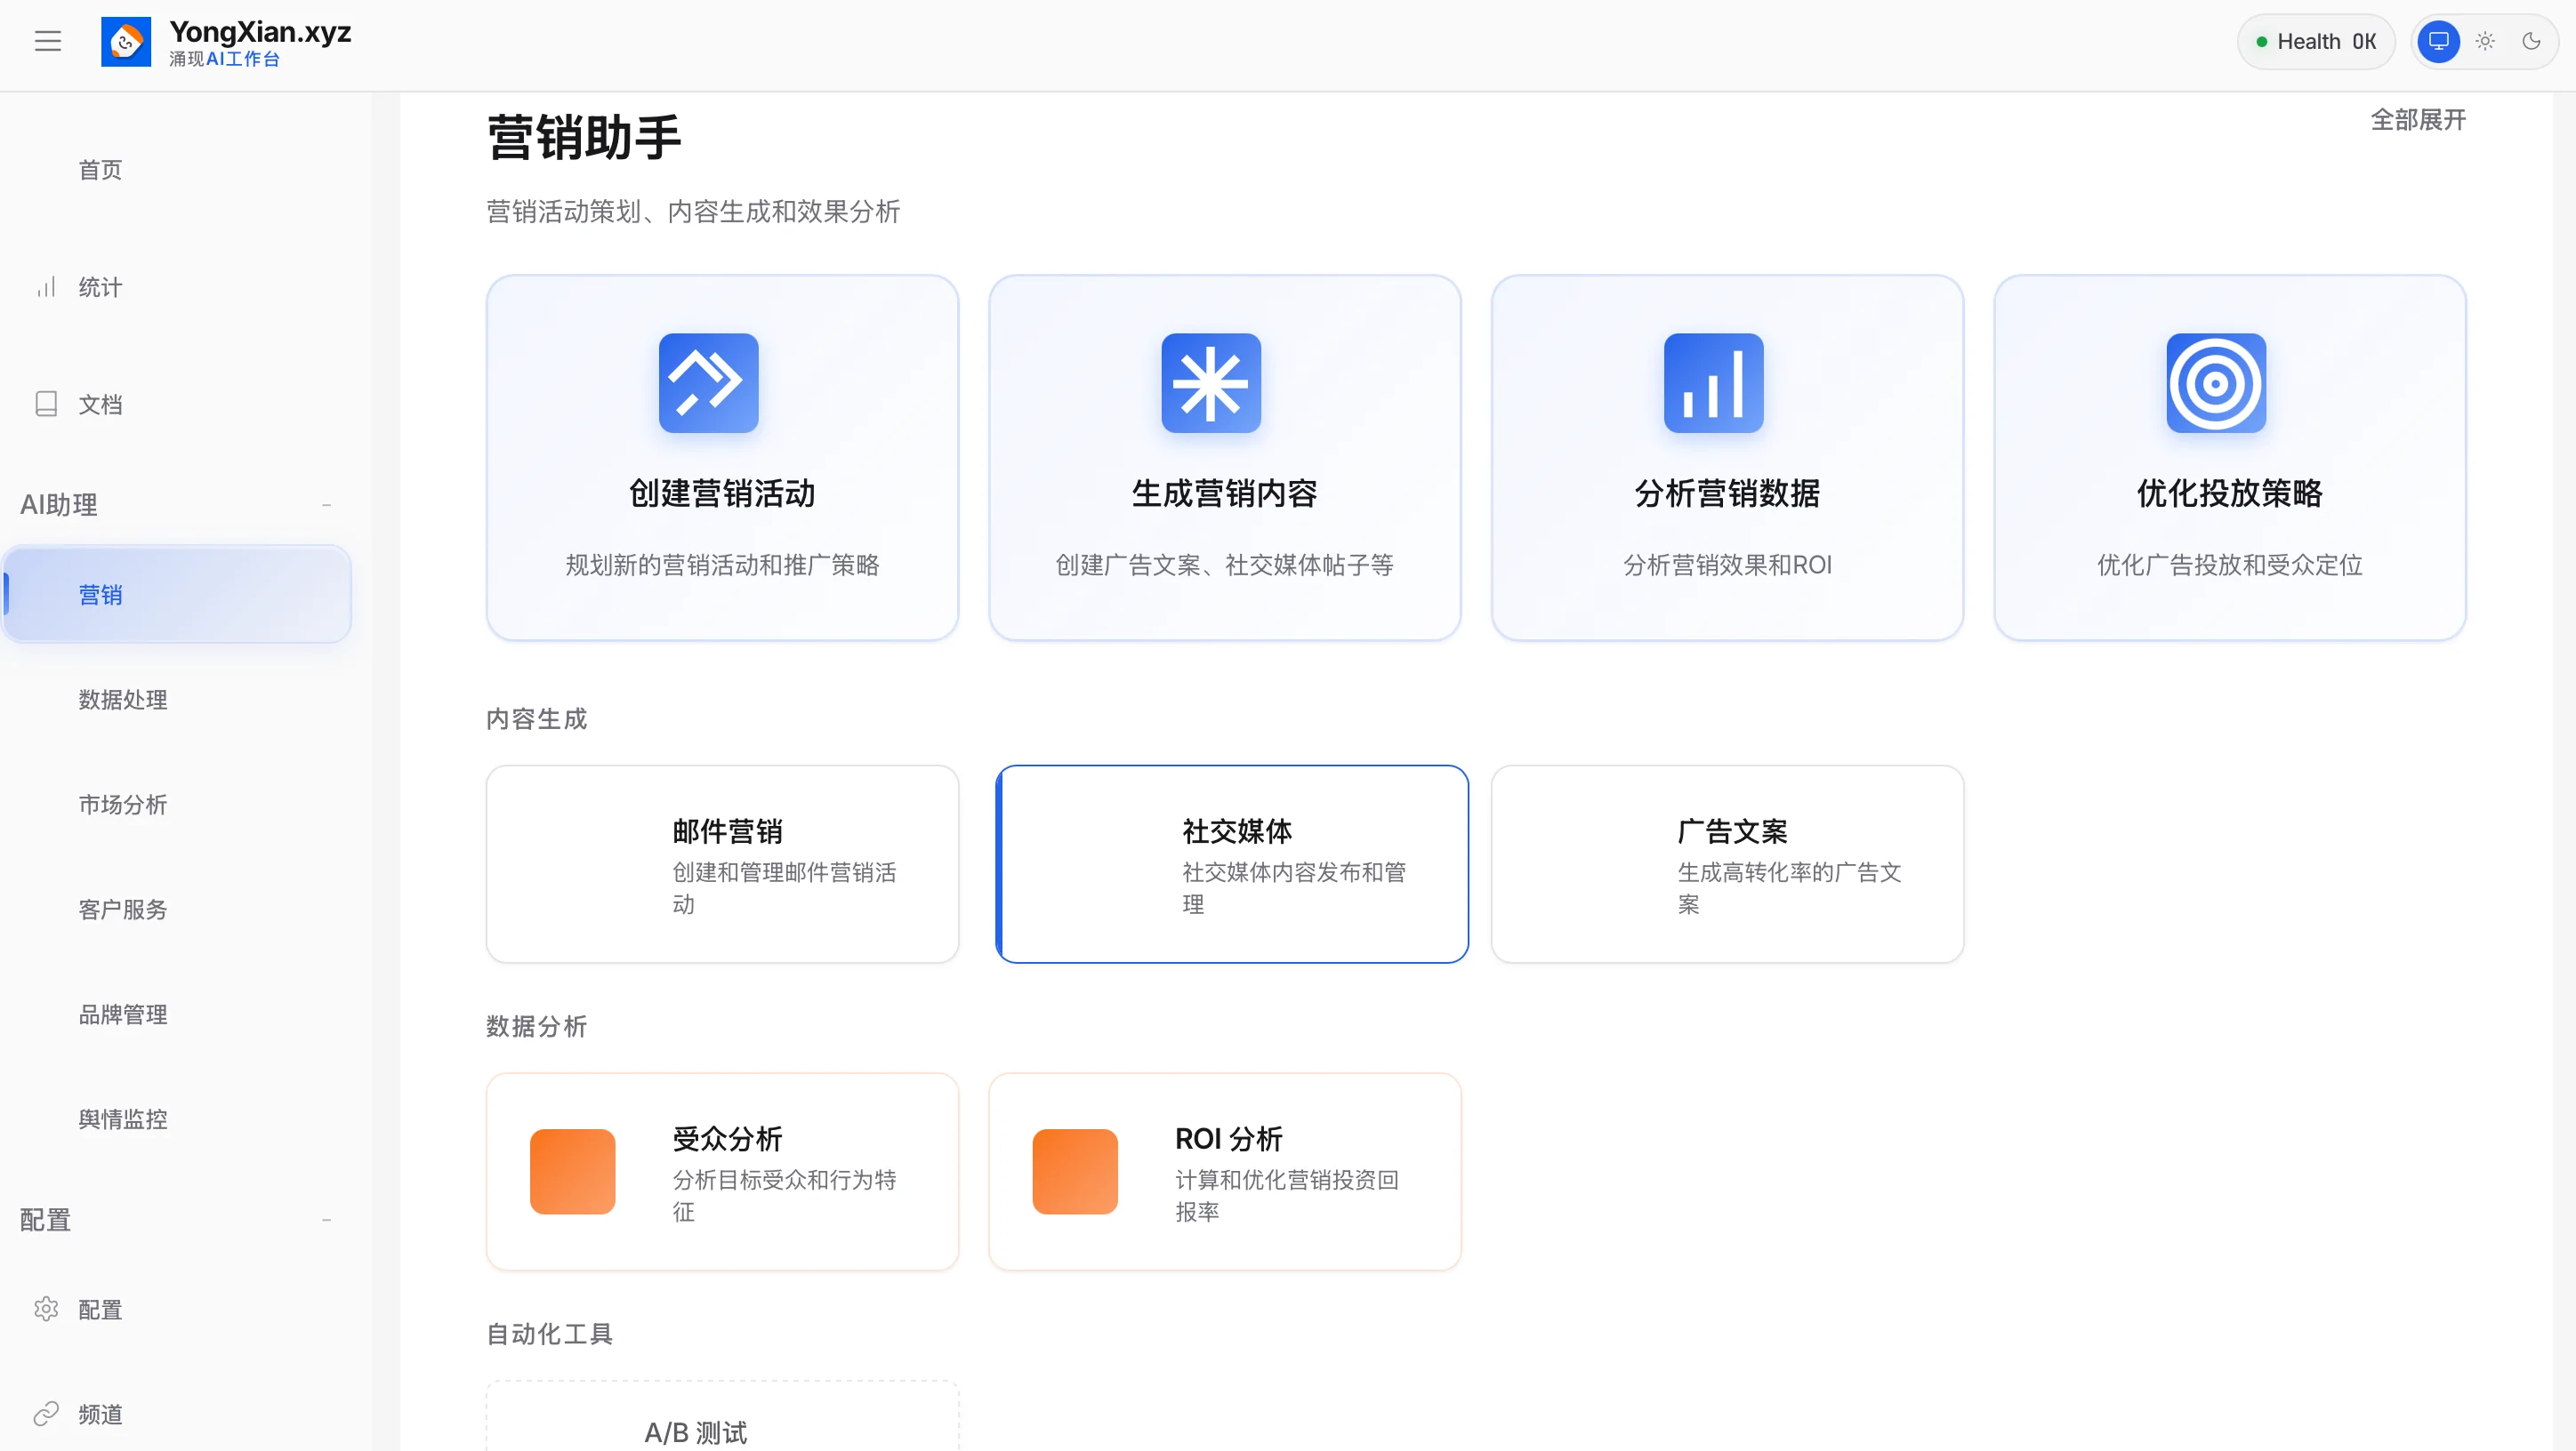Image resolution: width=2576 pixels, height=1451 pixels.
Task: Click the hamburger menu icon
Action: point(48,41)
